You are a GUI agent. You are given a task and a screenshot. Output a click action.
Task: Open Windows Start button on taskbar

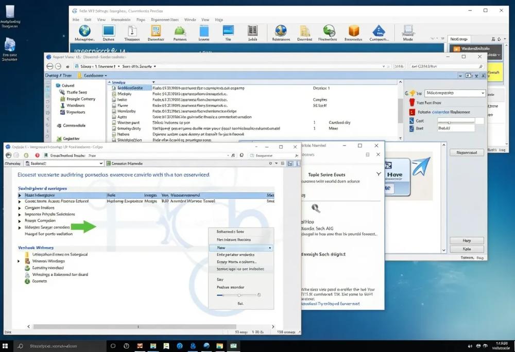pyautogui.click(x=5, y=346)
